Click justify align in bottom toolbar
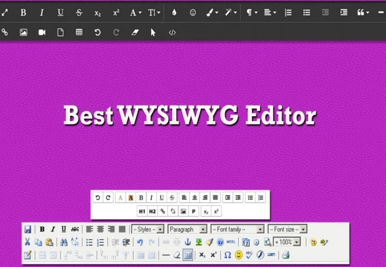The width and height of the screenshot is (386, 267). 122,230
